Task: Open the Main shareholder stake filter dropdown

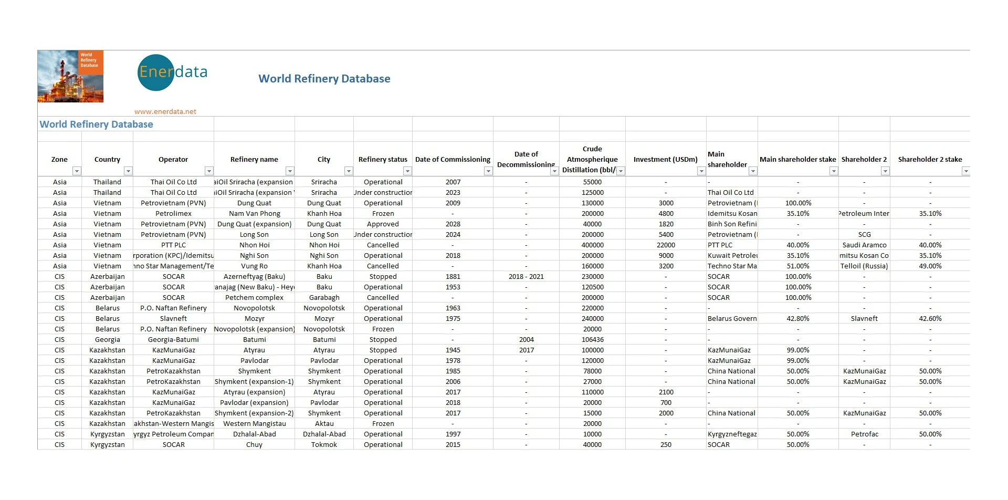Action: (x=834, y=171)
